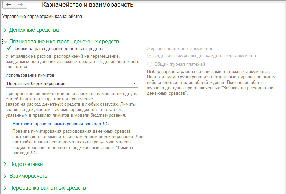Screen dimensions: 286x194
Task: Open Настроить правила лимитирования расхода ДС link
Action: click(x=60, y=124)
